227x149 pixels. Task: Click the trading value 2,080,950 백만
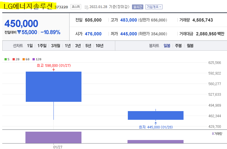(x=210, y=34)
